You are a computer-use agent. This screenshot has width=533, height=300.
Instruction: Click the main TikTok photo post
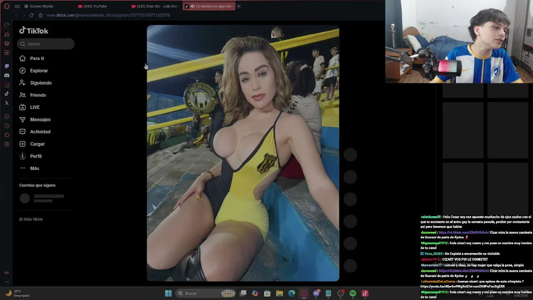click(243, 153)
